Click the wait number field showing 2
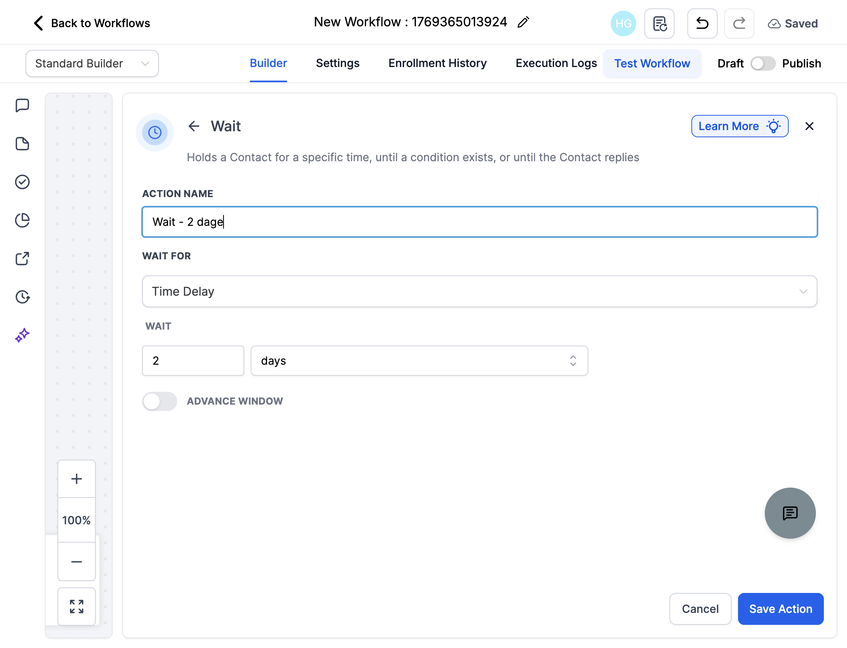 point(193,361)
